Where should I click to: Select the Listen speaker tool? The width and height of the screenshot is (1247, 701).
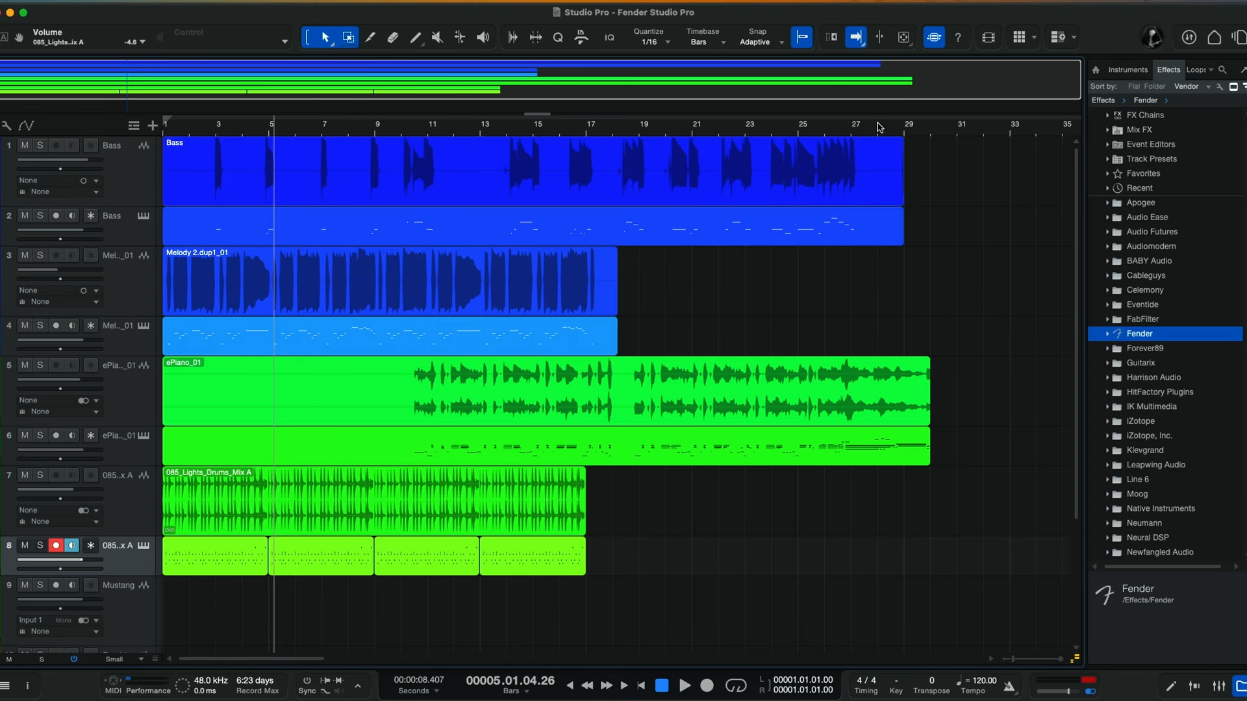pyautogui.click(x=483, y=38)
